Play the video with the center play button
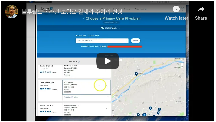The width and height of the screenshot is (216, 122). point(108,61)
